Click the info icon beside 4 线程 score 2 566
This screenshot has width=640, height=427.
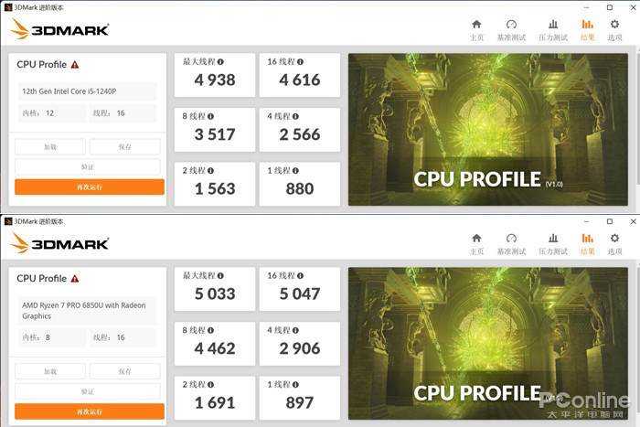(295, 116)
